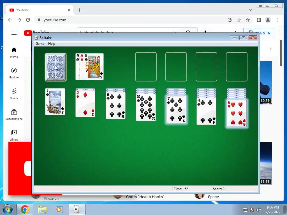The width and height of the screenshot is (287, 215).
Task: Click the Knoxeroni channel name
Action: (52, 198)
